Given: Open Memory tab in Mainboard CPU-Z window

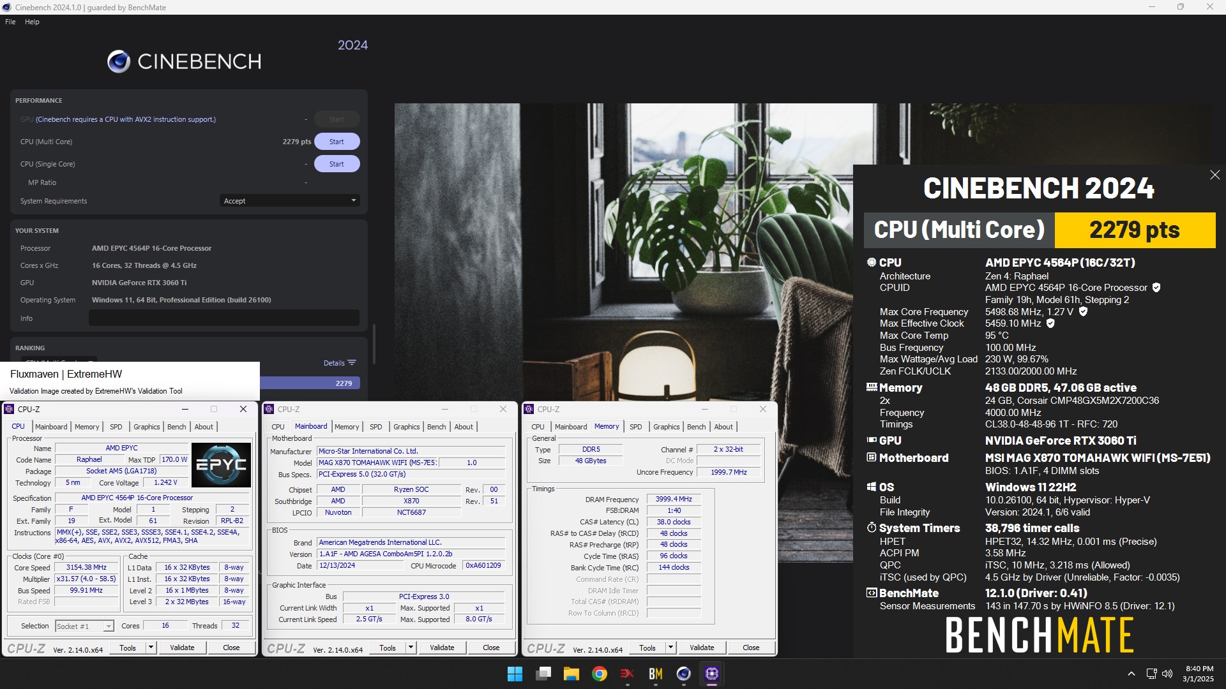Looking at the screenshot, I should tap(347, 427).
